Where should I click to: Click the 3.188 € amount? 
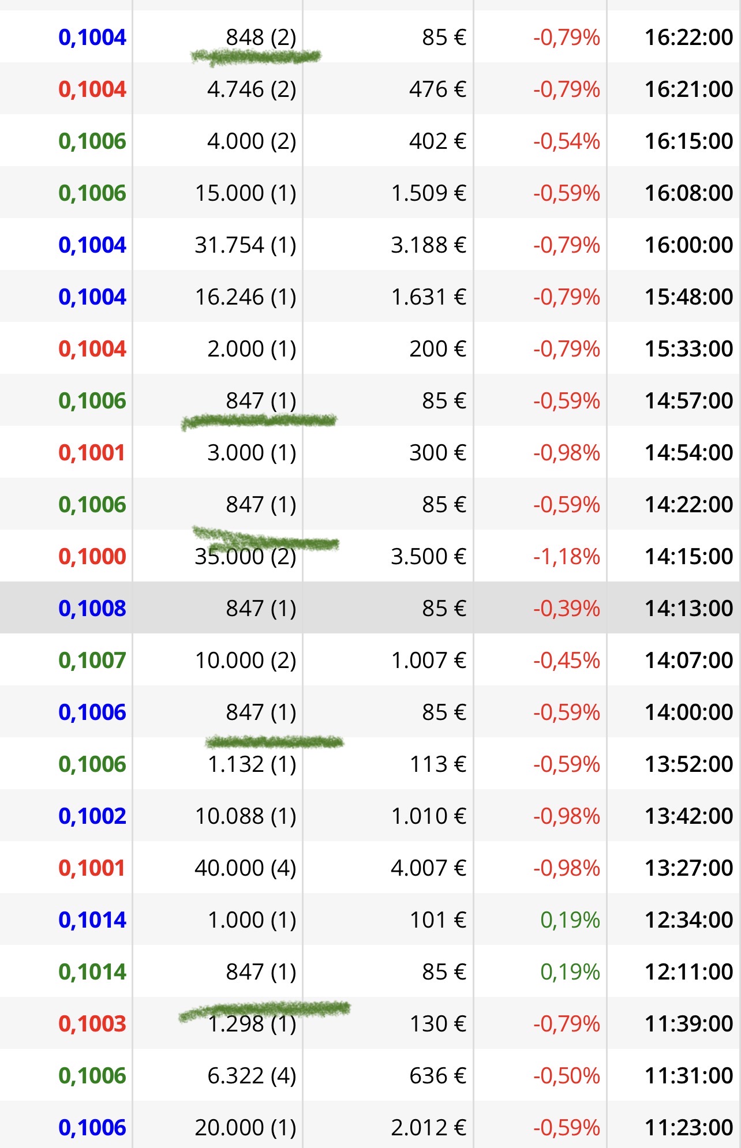tap(428, 245)
